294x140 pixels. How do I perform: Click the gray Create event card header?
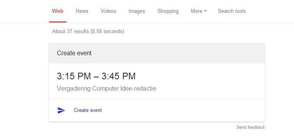[x=157, y=53]
